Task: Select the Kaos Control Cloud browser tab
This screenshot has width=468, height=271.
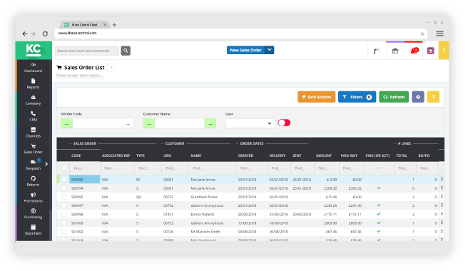Action: (85, 25)
